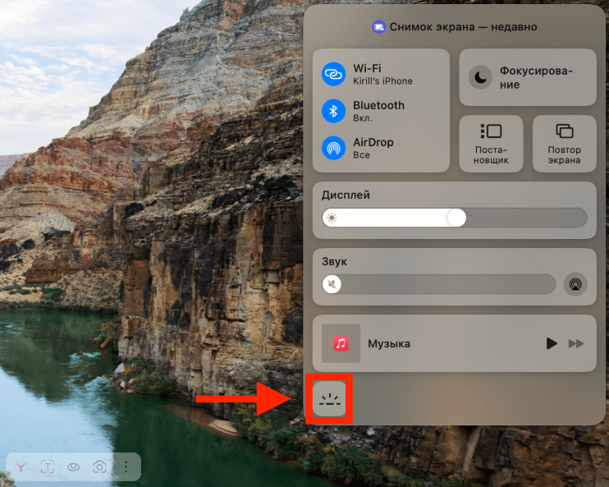
Task: Click the Yandex 'Y' icon in bottom toolbar
Action: tap(21, 467)
